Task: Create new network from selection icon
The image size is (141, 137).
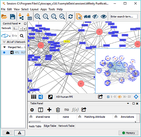Action: pyautogui.click(x=79, y=17)
